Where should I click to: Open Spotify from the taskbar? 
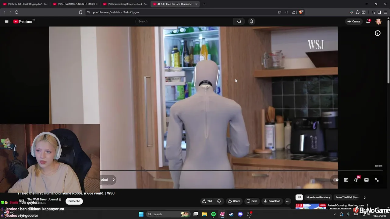213,214
